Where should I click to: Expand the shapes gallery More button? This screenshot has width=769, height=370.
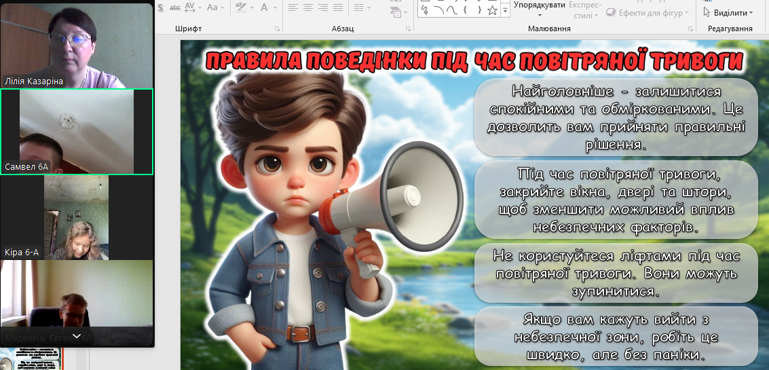[505, 10]
